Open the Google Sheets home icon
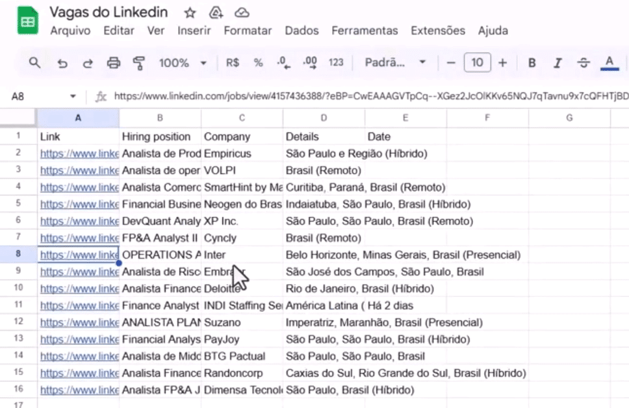The image size is (629, 408). (x=28, y=20)
